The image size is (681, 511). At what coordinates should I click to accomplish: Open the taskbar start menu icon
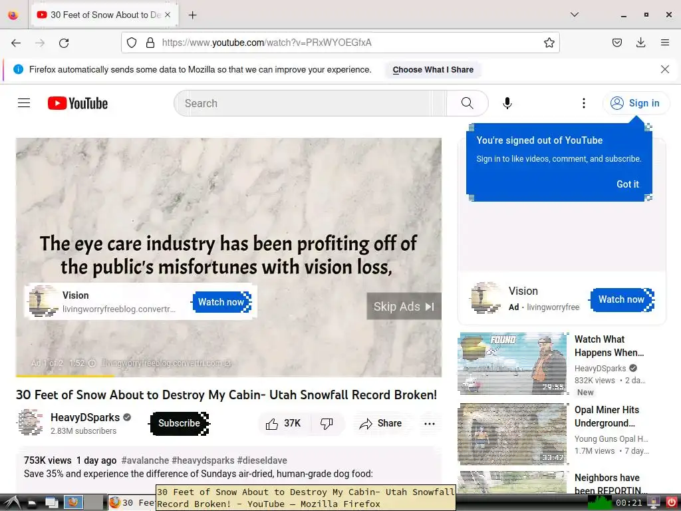click(11, 503)
